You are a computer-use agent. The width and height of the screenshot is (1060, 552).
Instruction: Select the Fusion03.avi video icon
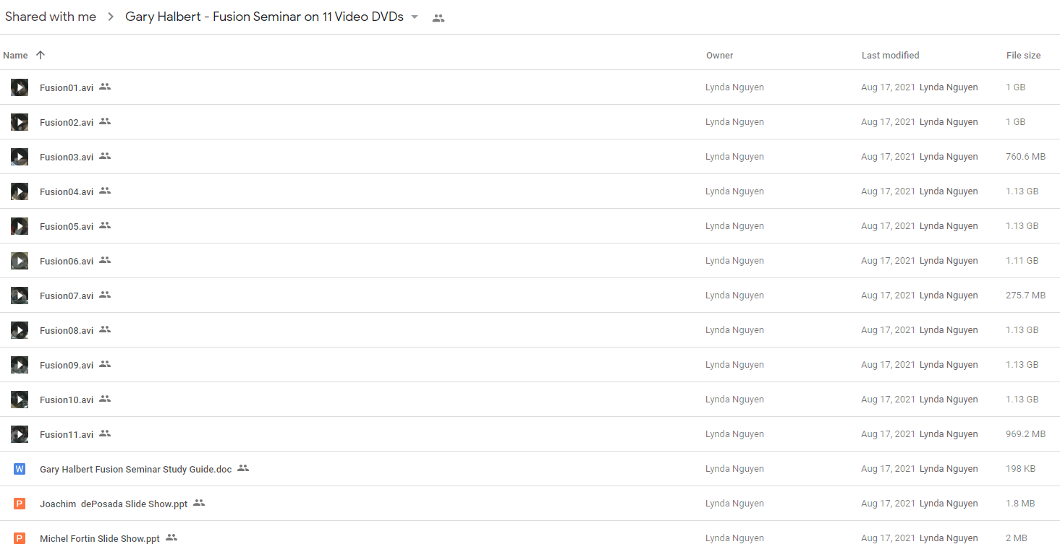pos(20,157)
